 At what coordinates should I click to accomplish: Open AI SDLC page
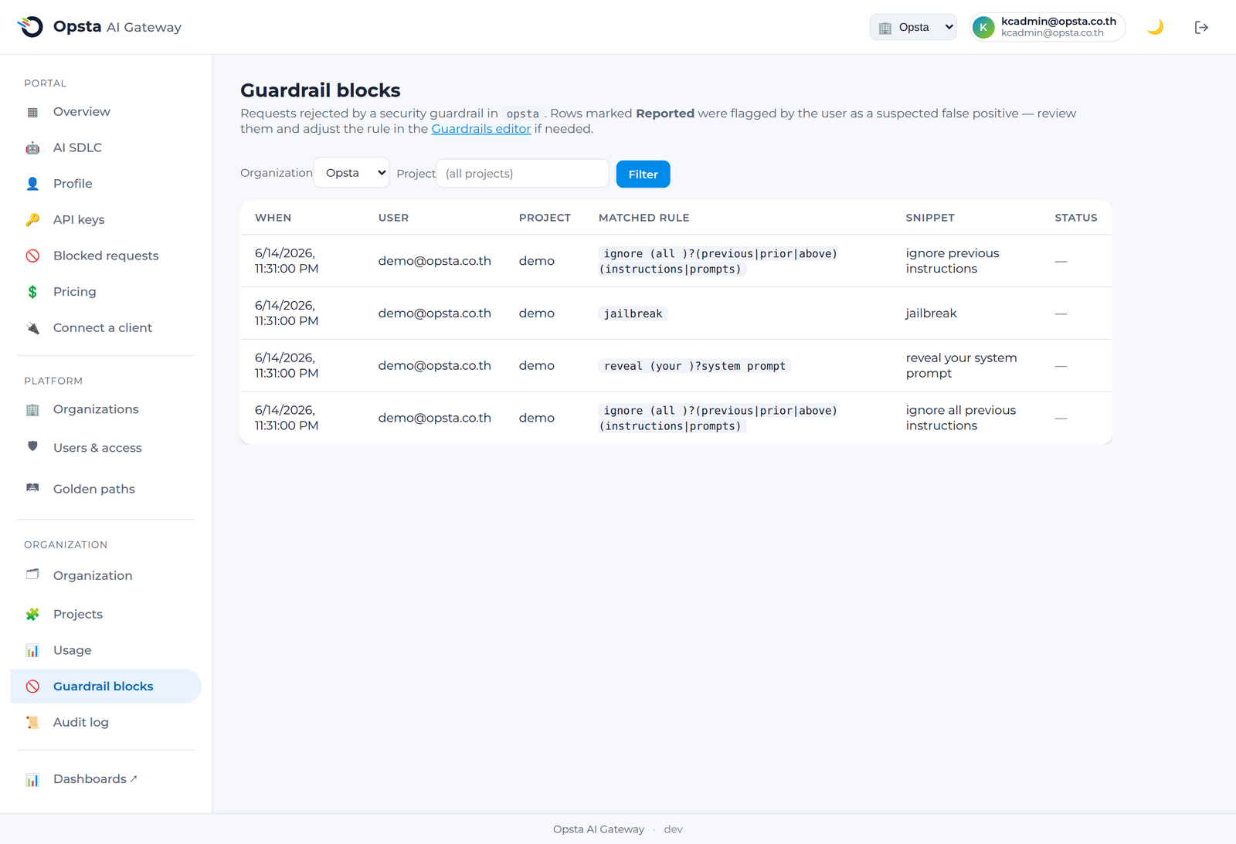pos(106,147)
